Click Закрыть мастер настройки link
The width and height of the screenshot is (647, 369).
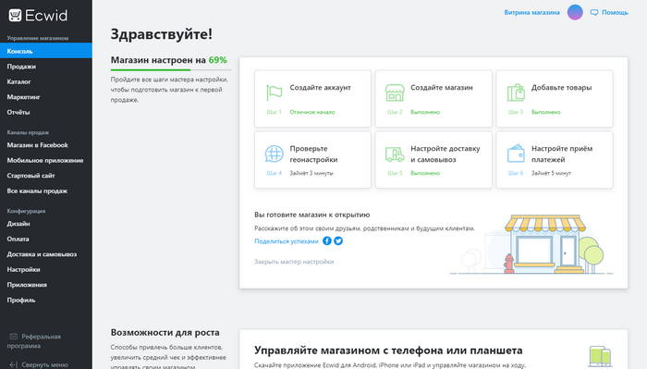294,262
